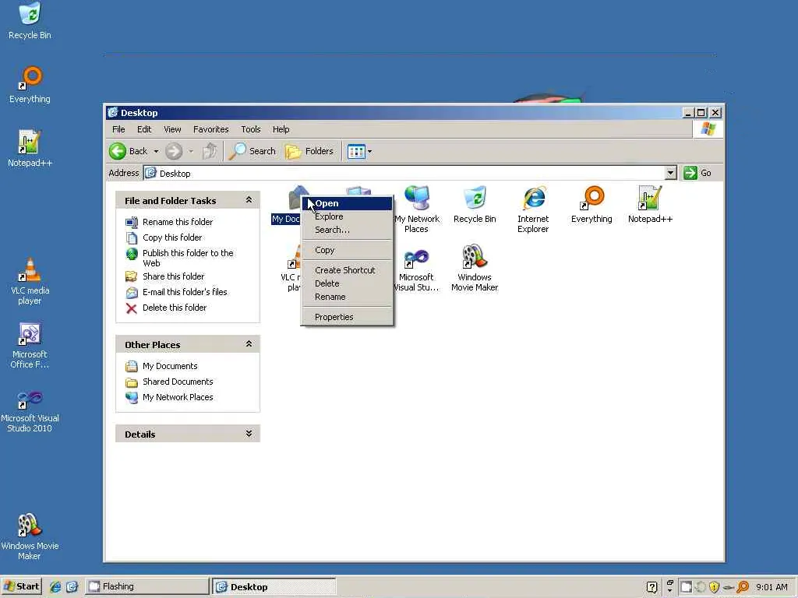The width and height of the screenshot is (798, 598).
Task: Click the Everything magnifier tray icon
Action: pos(743,587)
